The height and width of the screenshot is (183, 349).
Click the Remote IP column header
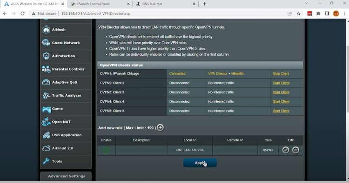tap(235, 140)
